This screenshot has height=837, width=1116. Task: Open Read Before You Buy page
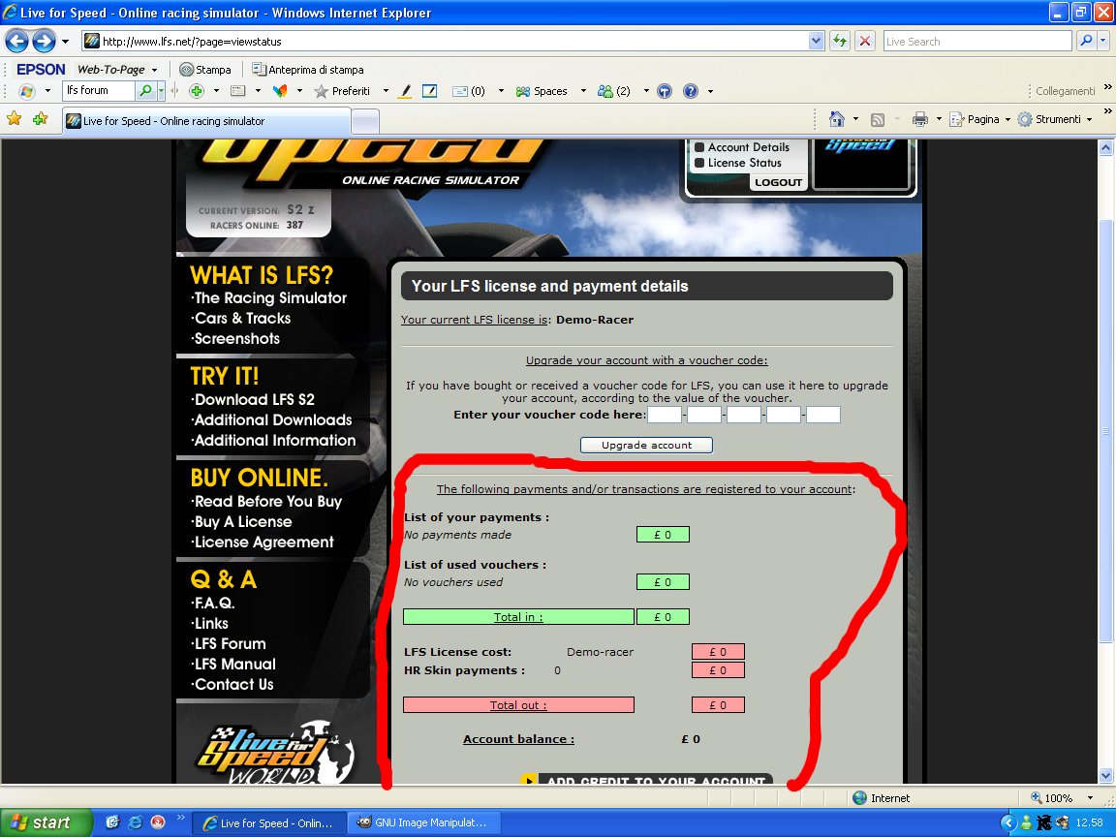267,502
